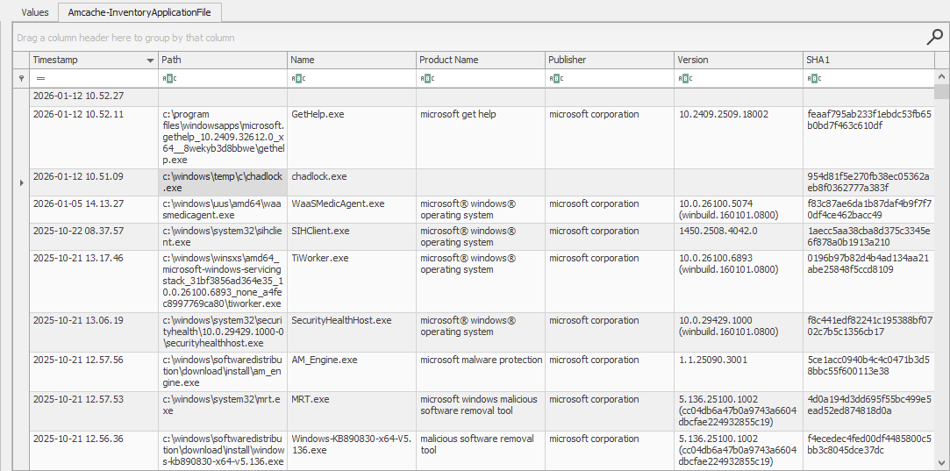Select Windows-KB890830-x64-V5.136.exe name cell

pos(352,451)
